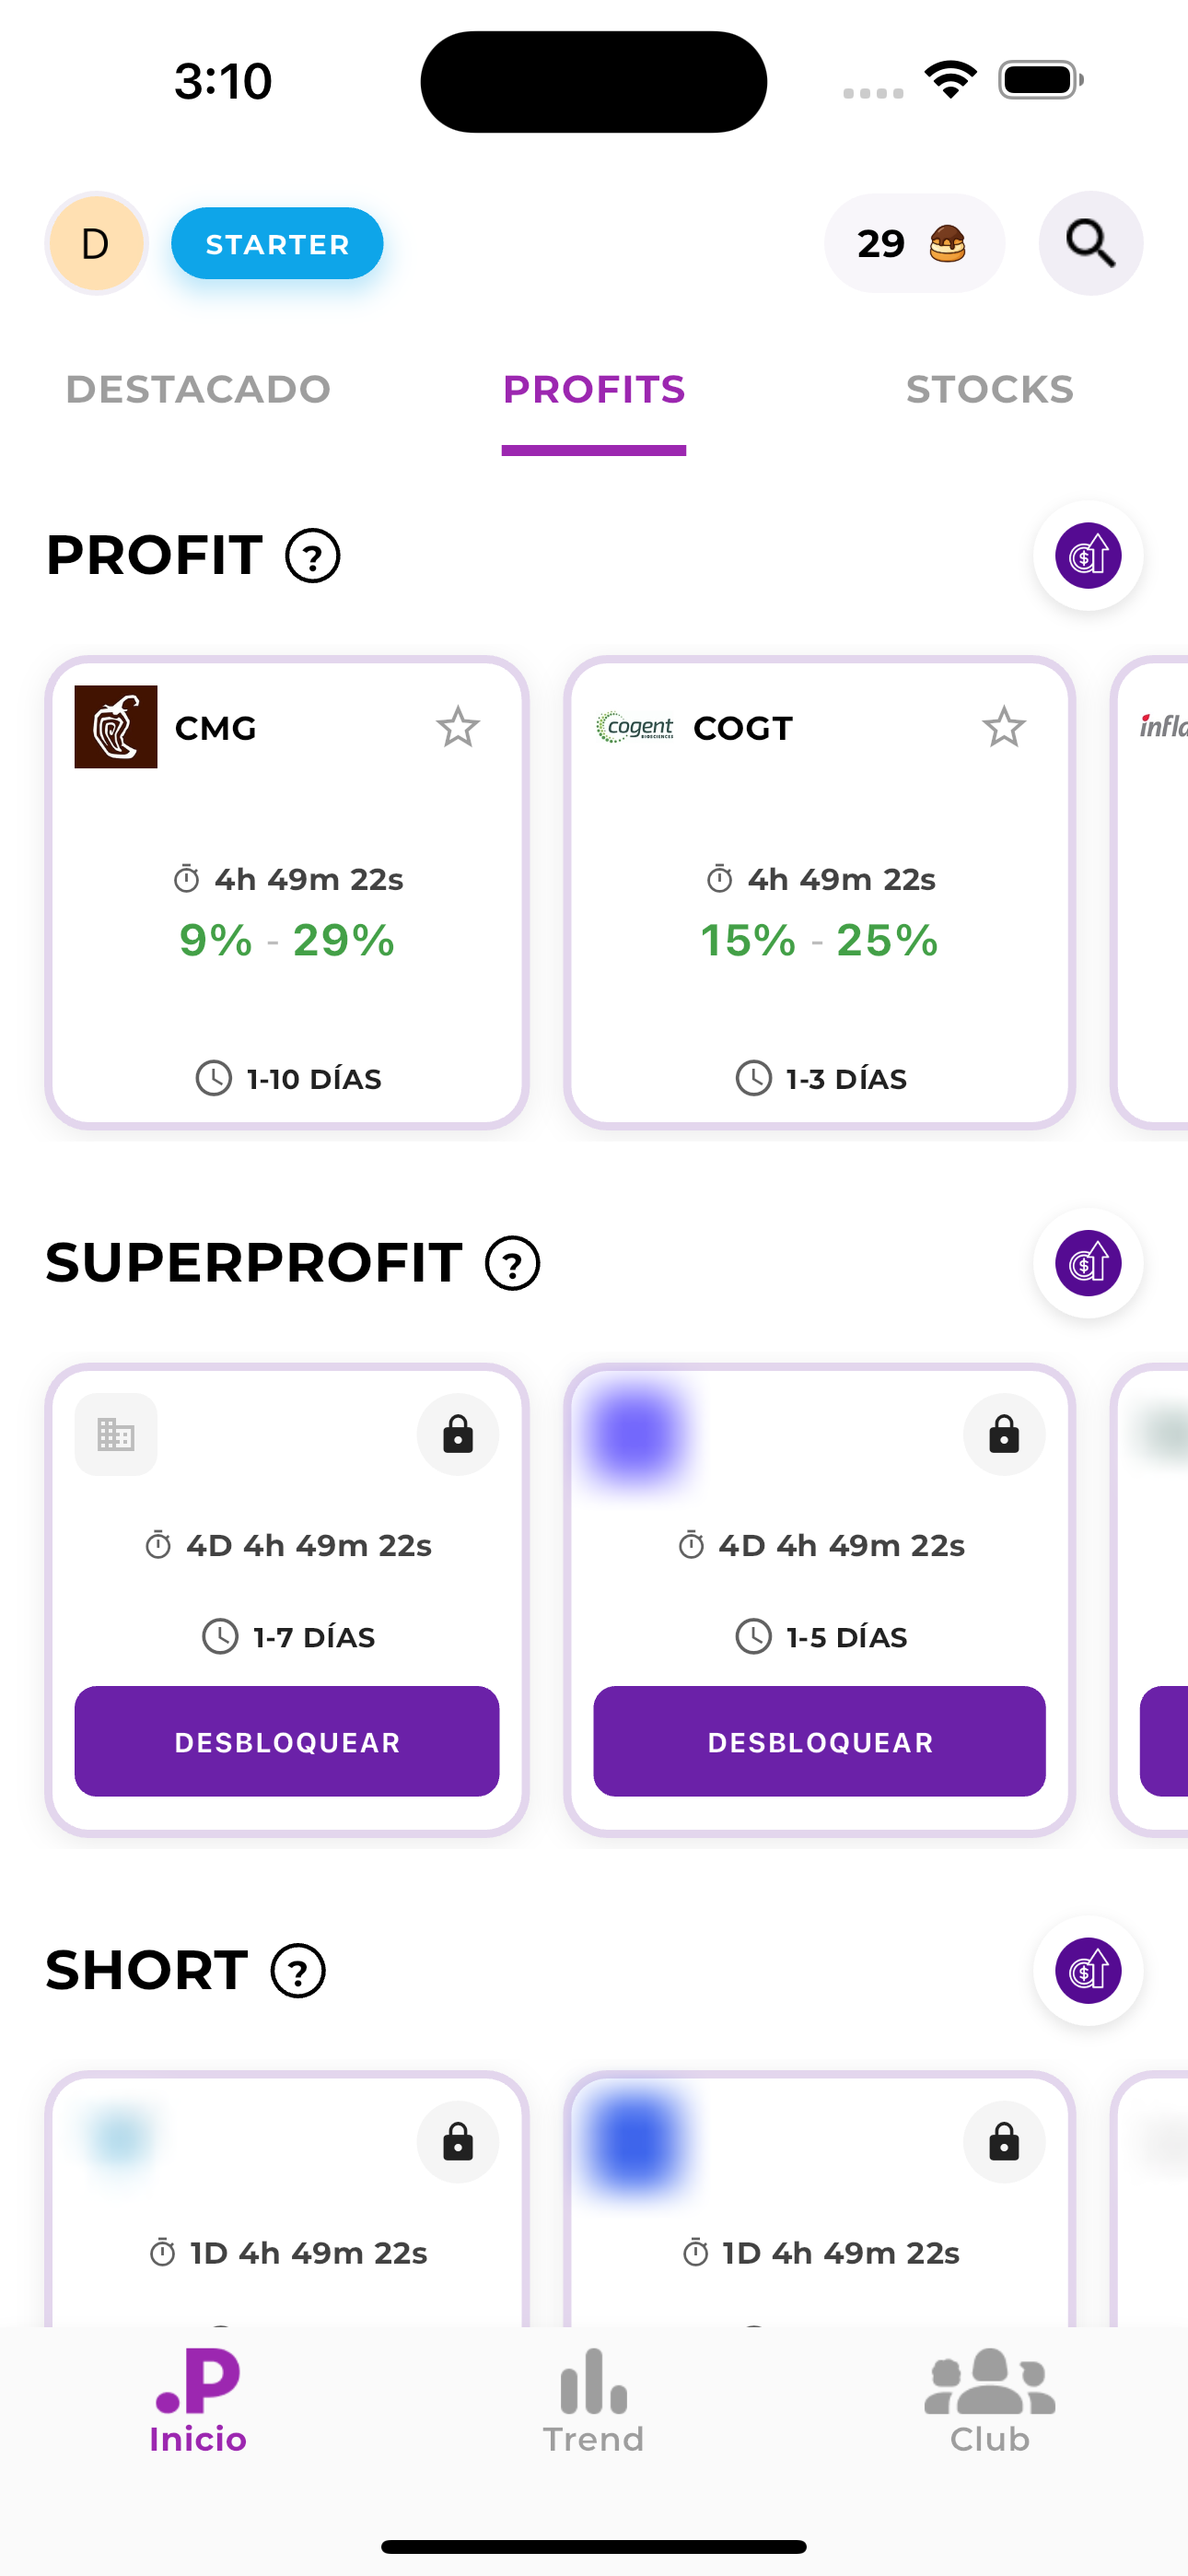Screen dimensions: 1188x2576
Task: Favorite the CMG stock with the star
Action: click(x=458, y=728)
